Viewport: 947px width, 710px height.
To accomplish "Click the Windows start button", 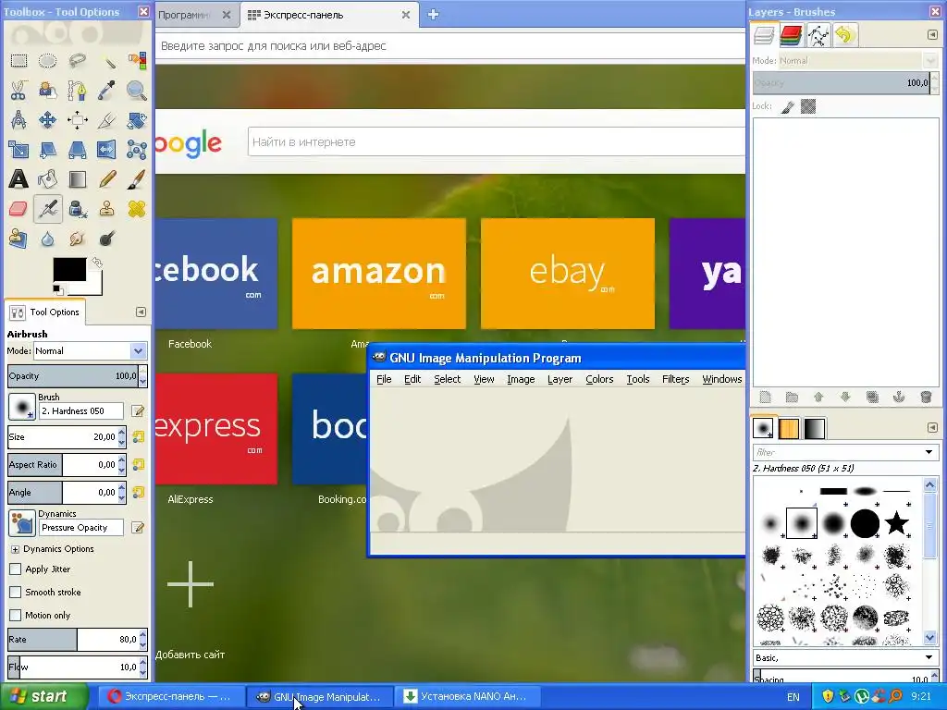I will (43, 697).
